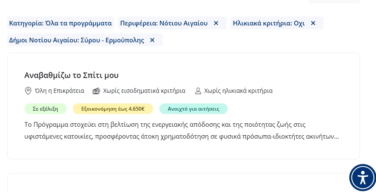376x192 pixels.
Task: Click the Χωρίς ηλικιακά κριτήρια label
Action: click(x=238, y=91)
